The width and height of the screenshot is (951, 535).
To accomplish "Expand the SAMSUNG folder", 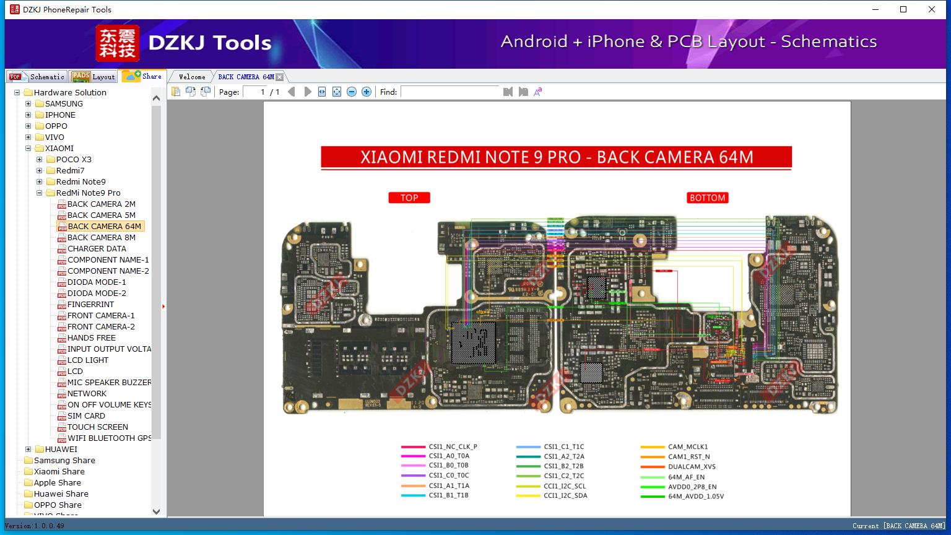I will [28, 103].
